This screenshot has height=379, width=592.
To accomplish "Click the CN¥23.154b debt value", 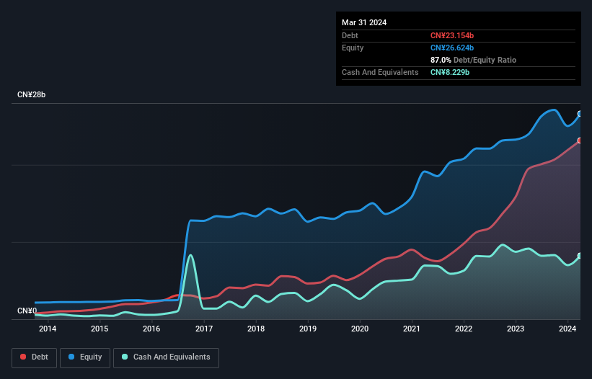I will [452, 35].
